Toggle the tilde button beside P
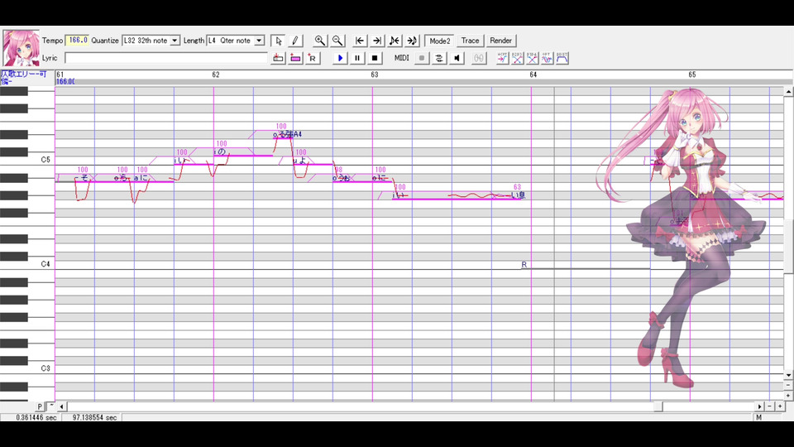794x447 pixels. tap(51, 406)
